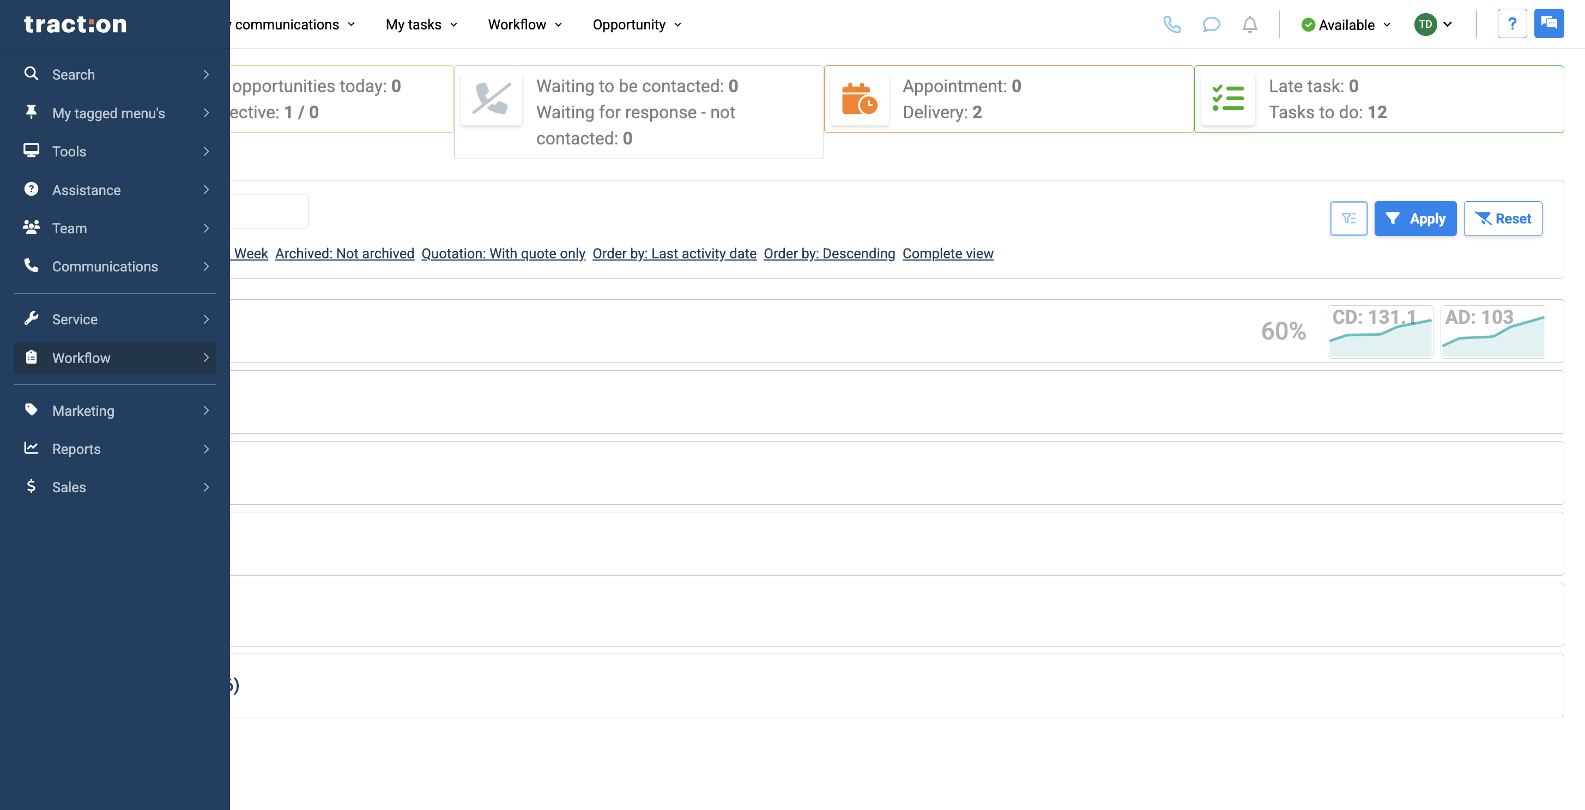Click the Reset button
Image resolution: width=1585 pixels, height=810 pixels.
click(1503, 218)
